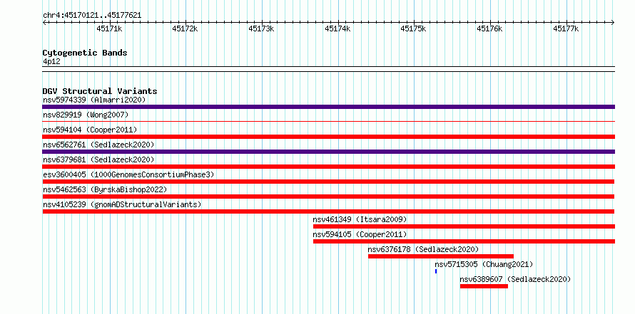The height and width of the screenshot is (314, 635).
Task: Click the right arrowhead of the ruler
Action: coord(613,22)
